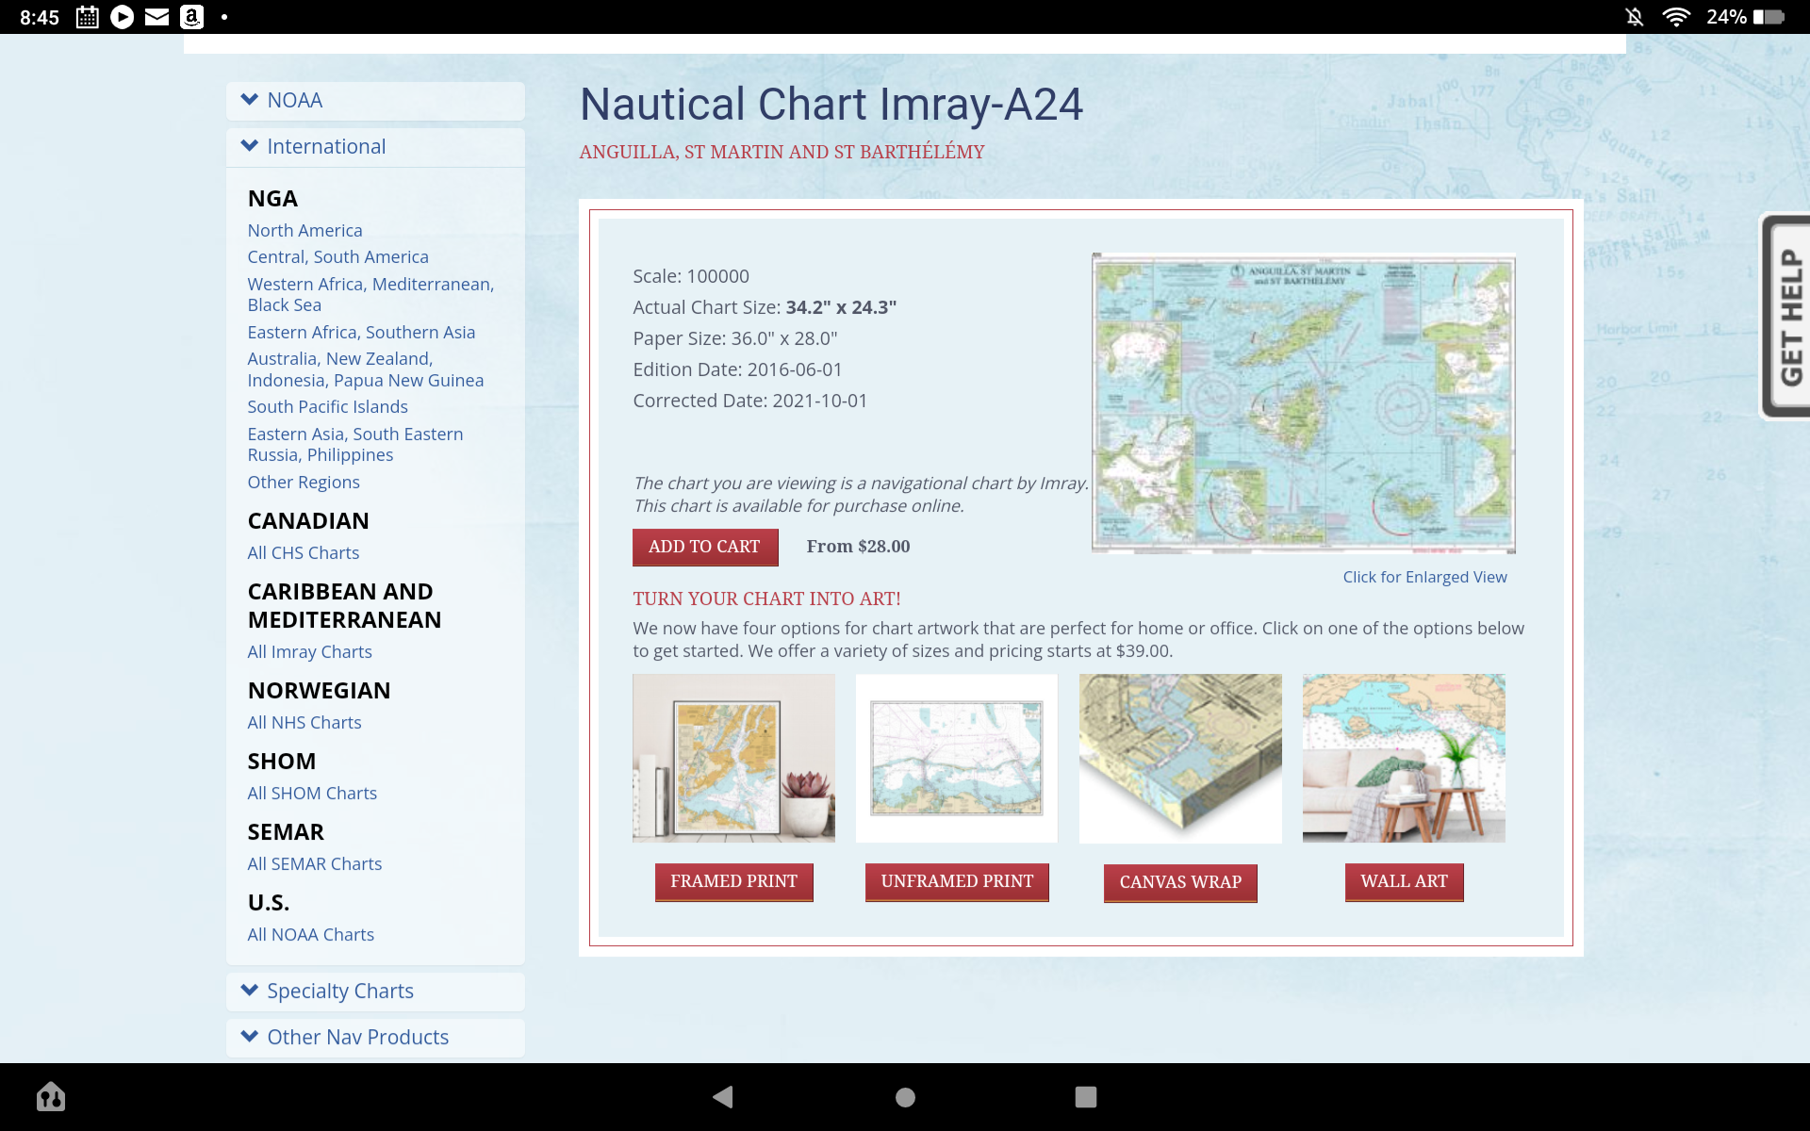Open All SEMAR Charts link

[314, 863]
